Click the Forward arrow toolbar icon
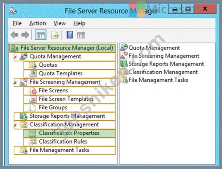This screenshot has height=169, width=222. click(25, 35)
